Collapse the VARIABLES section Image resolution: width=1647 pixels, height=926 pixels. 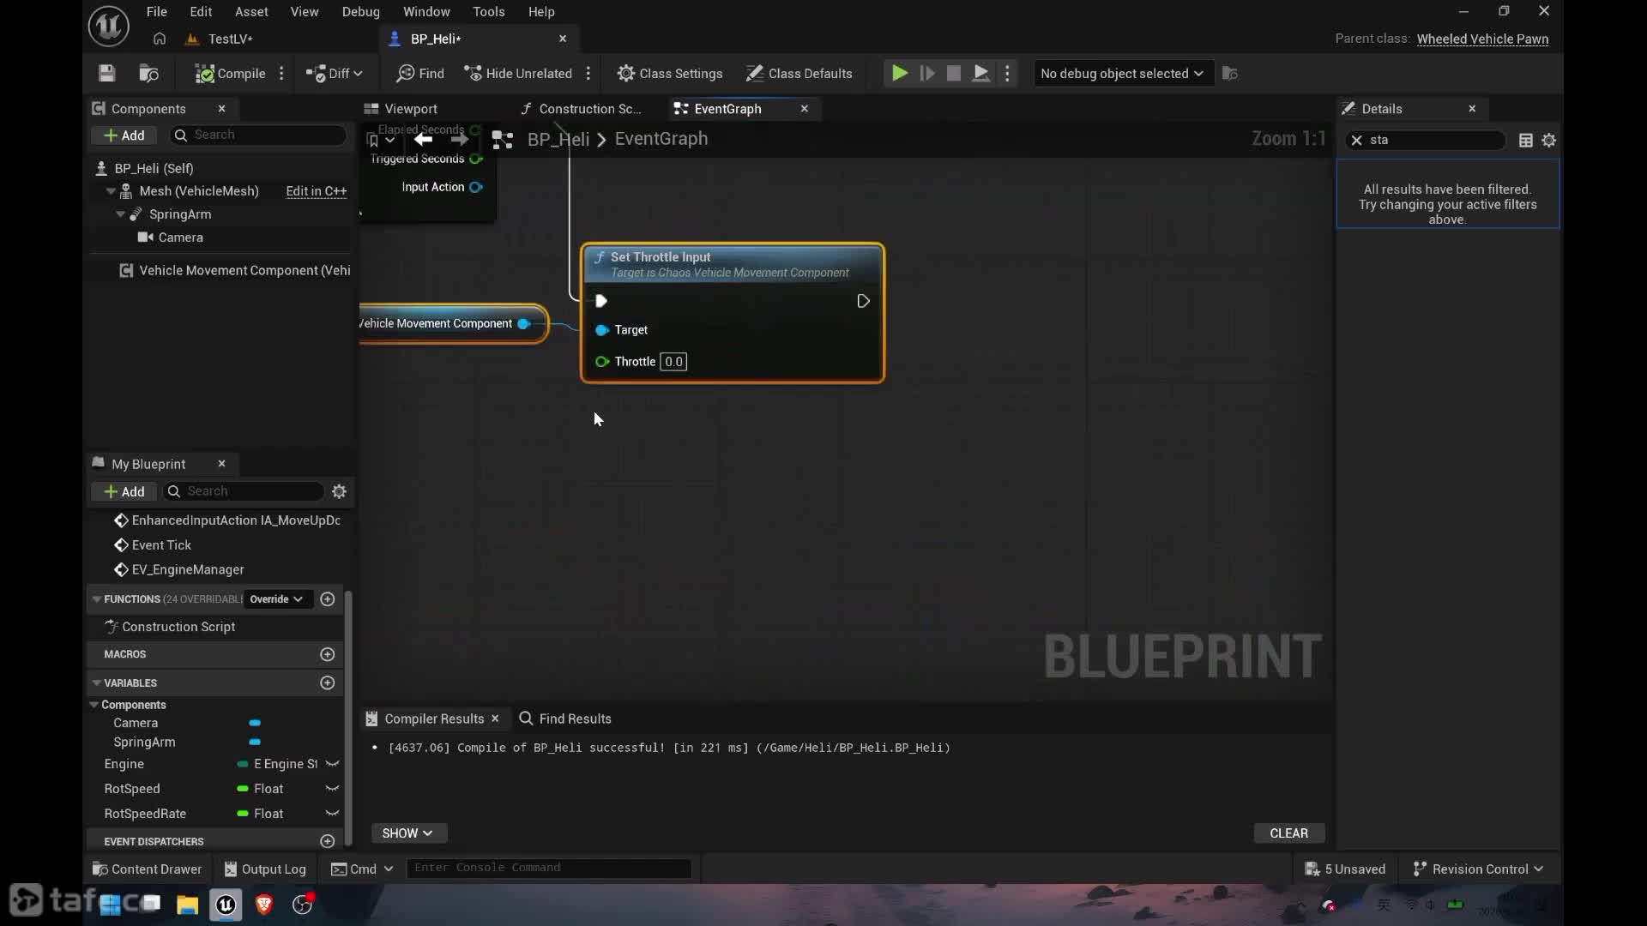96,683
